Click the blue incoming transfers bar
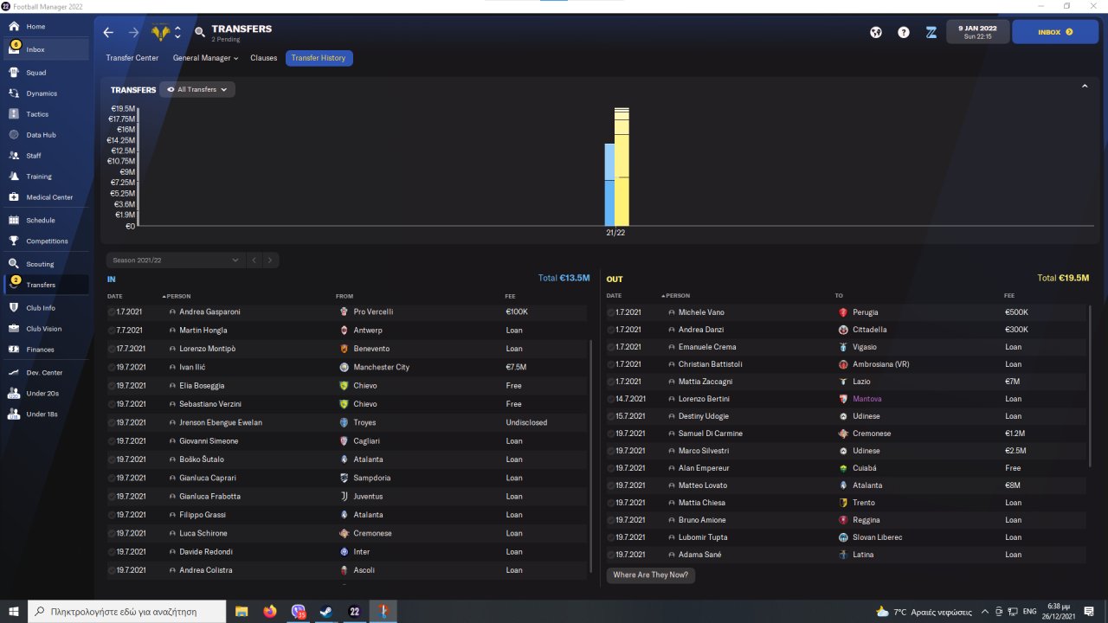This screenshot has width=1108, height=623. [x=609, y=184]
